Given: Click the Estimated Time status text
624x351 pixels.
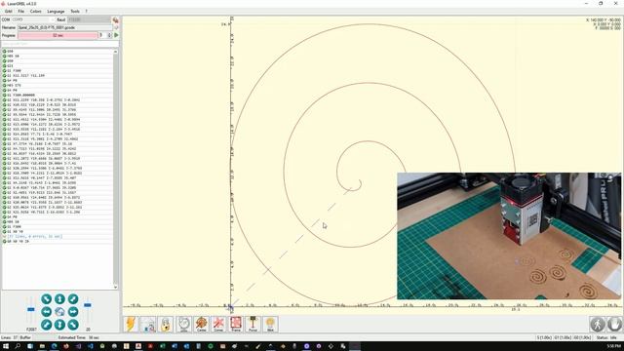Looking at the screenshot, I should click(x=79, y=337).
